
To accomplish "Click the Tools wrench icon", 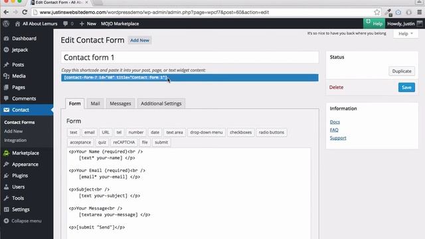I will tap(6, 198).
